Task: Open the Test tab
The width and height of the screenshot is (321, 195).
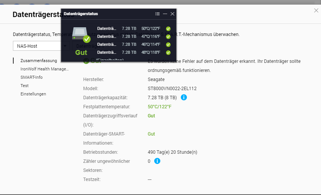Action: (x=25, y=86)
